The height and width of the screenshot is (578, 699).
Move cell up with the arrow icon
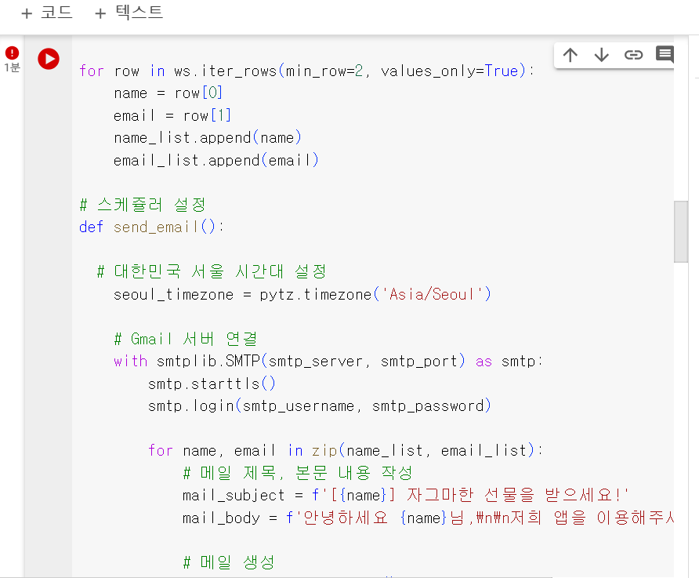(x=570, y=55)
